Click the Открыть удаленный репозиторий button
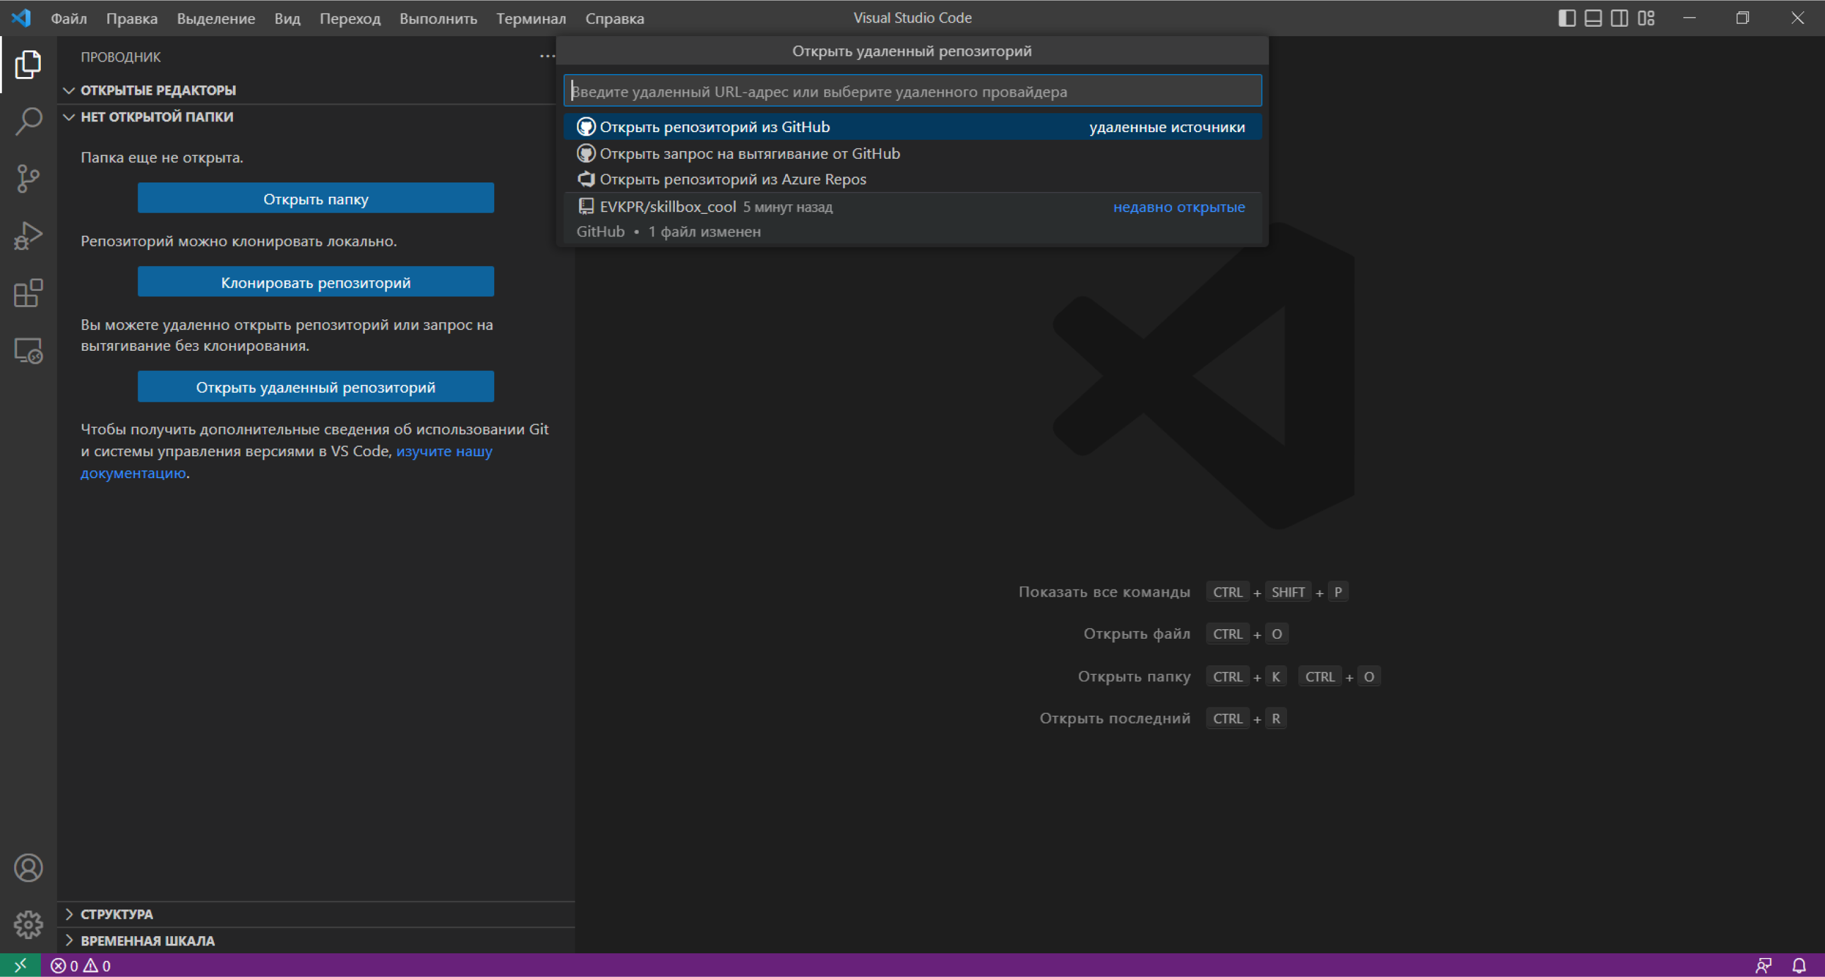Viewport: 1825px width, 977px height. pos(316,387)
